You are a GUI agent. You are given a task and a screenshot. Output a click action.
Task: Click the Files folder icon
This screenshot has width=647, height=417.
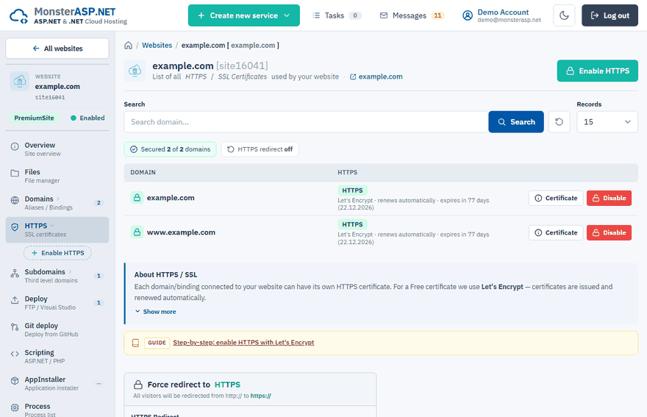coord(15,174)
